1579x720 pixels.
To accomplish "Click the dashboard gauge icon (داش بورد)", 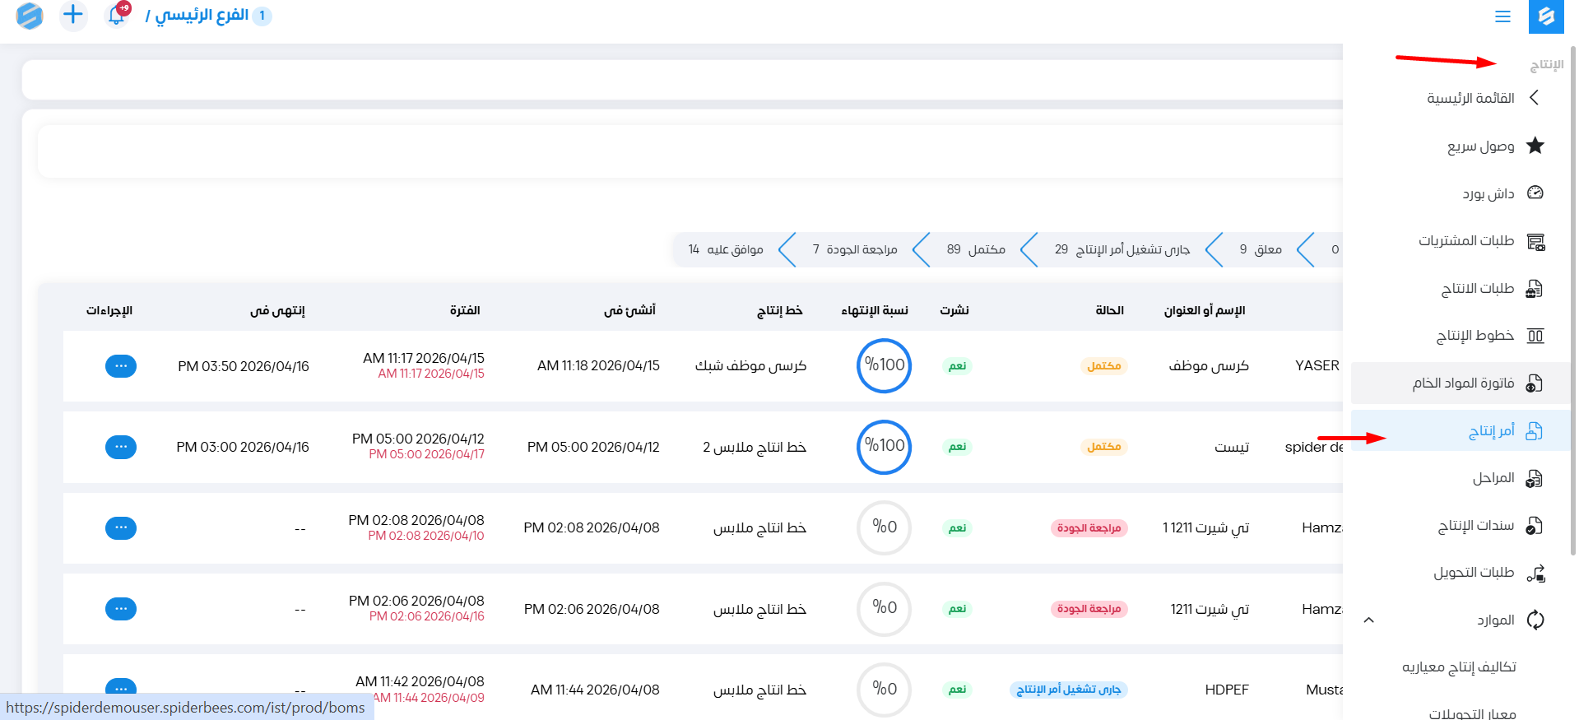I will [x=1535, y=193].
